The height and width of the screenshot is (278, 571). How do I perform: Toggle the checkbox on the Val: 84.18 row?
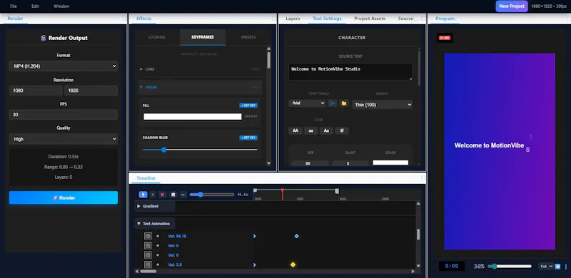pyautogui.click(x=148, y=236)
